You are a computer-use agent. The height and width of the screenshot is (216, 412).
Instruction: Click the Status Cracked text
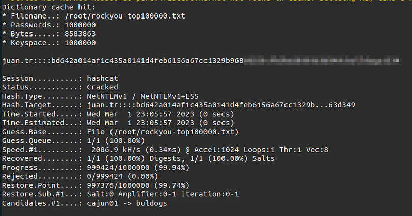tap(102, 87)
